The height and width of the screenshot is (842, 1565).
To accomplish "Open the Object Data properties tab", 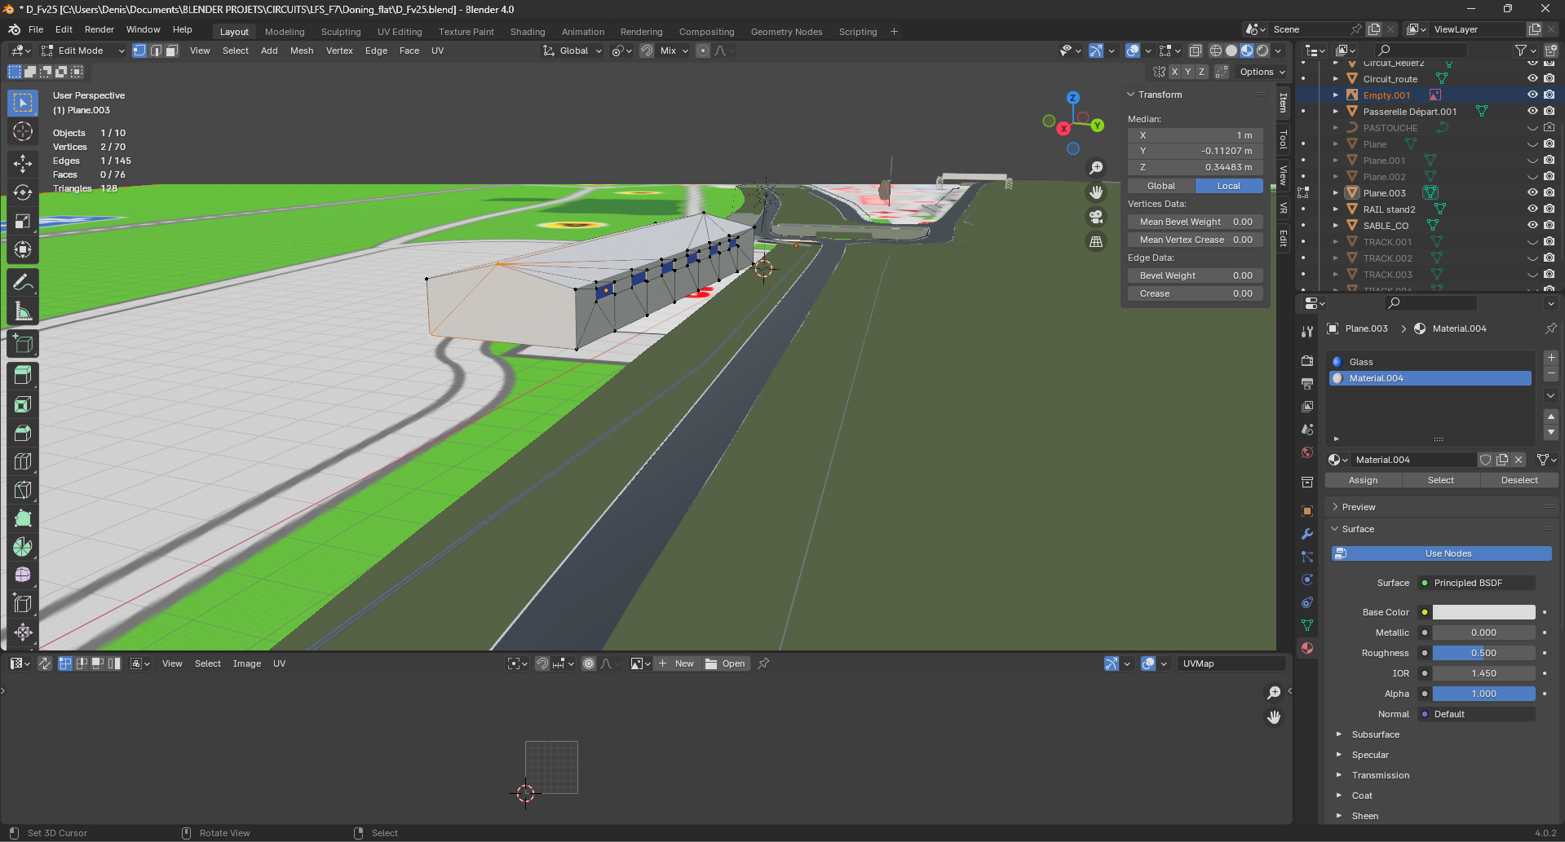I will 1307,625.
